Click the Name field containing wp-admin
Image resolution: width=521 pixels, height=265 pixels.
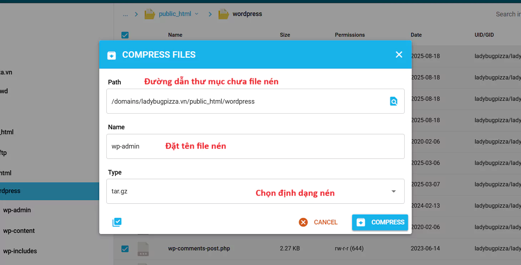(255, 146)
